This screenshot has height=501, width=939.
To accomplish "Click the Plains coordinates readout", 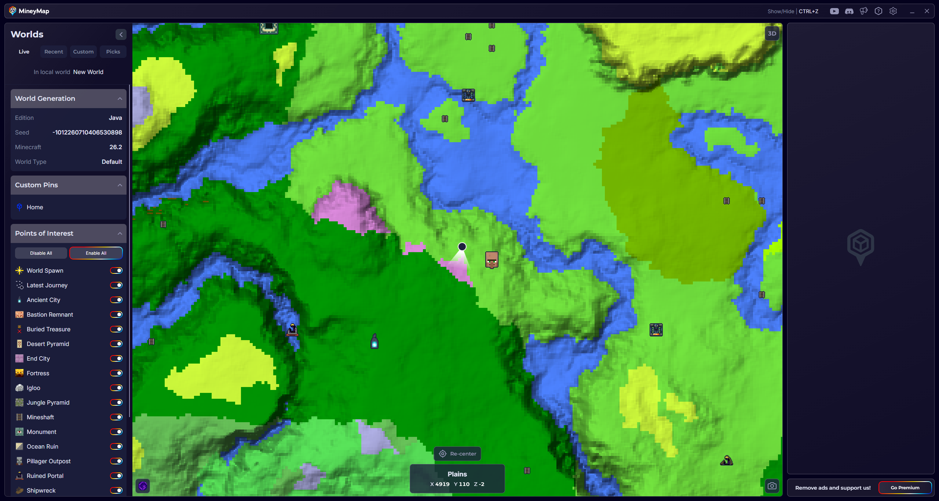I will [457, 479].
